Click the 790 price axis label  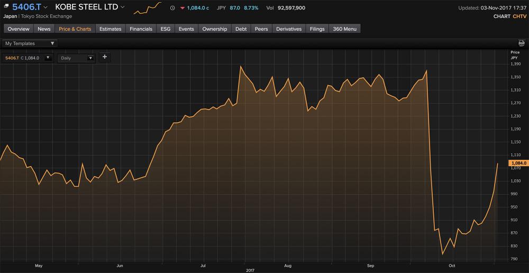point(514,259)
